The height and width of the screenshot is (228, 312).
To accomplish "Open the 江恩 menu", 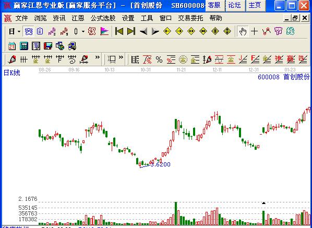I will pyautogui.click(x=78, y=18).
